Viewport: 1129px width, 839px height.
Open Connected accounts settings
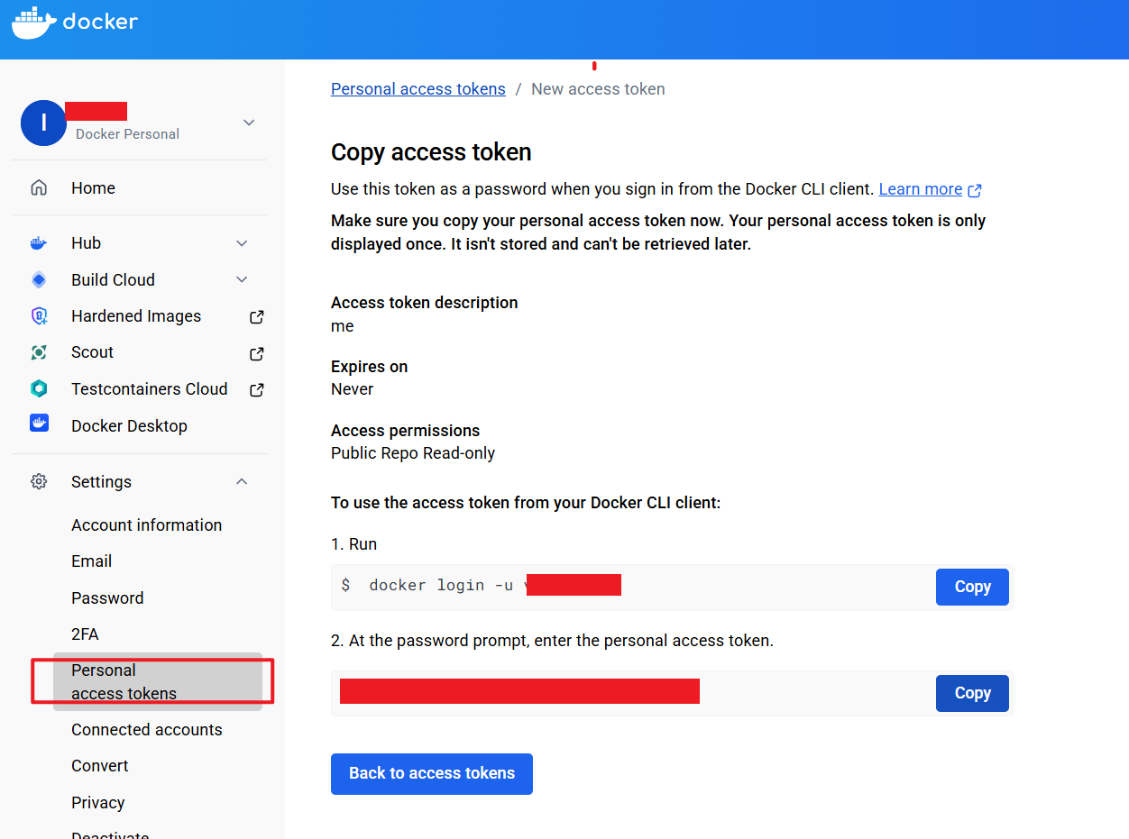coord(147,730)
